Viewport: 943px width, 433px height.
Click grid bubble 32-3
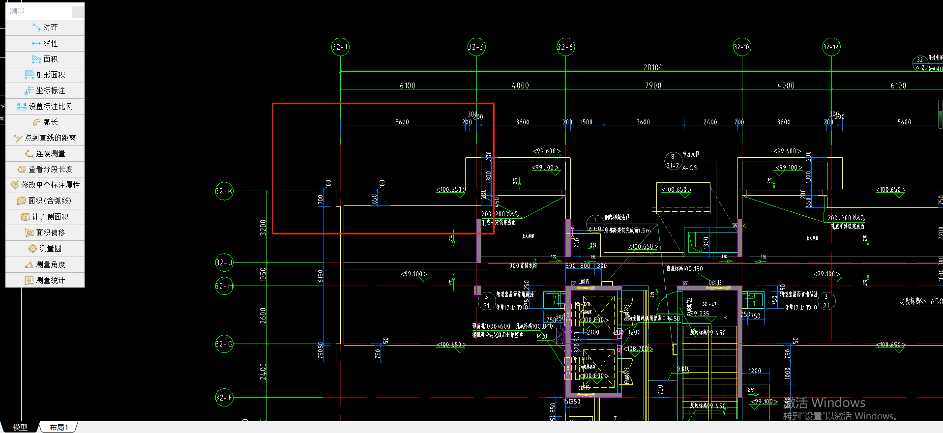click(x=476, y=47)
